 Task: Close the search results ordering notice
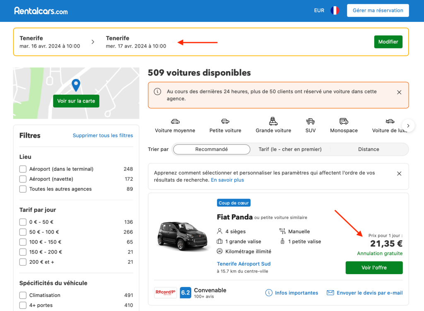click(x=399, y=174)
